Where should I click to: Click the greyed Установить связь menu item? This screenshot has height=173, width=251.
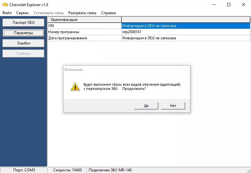(x=49, y=13)
